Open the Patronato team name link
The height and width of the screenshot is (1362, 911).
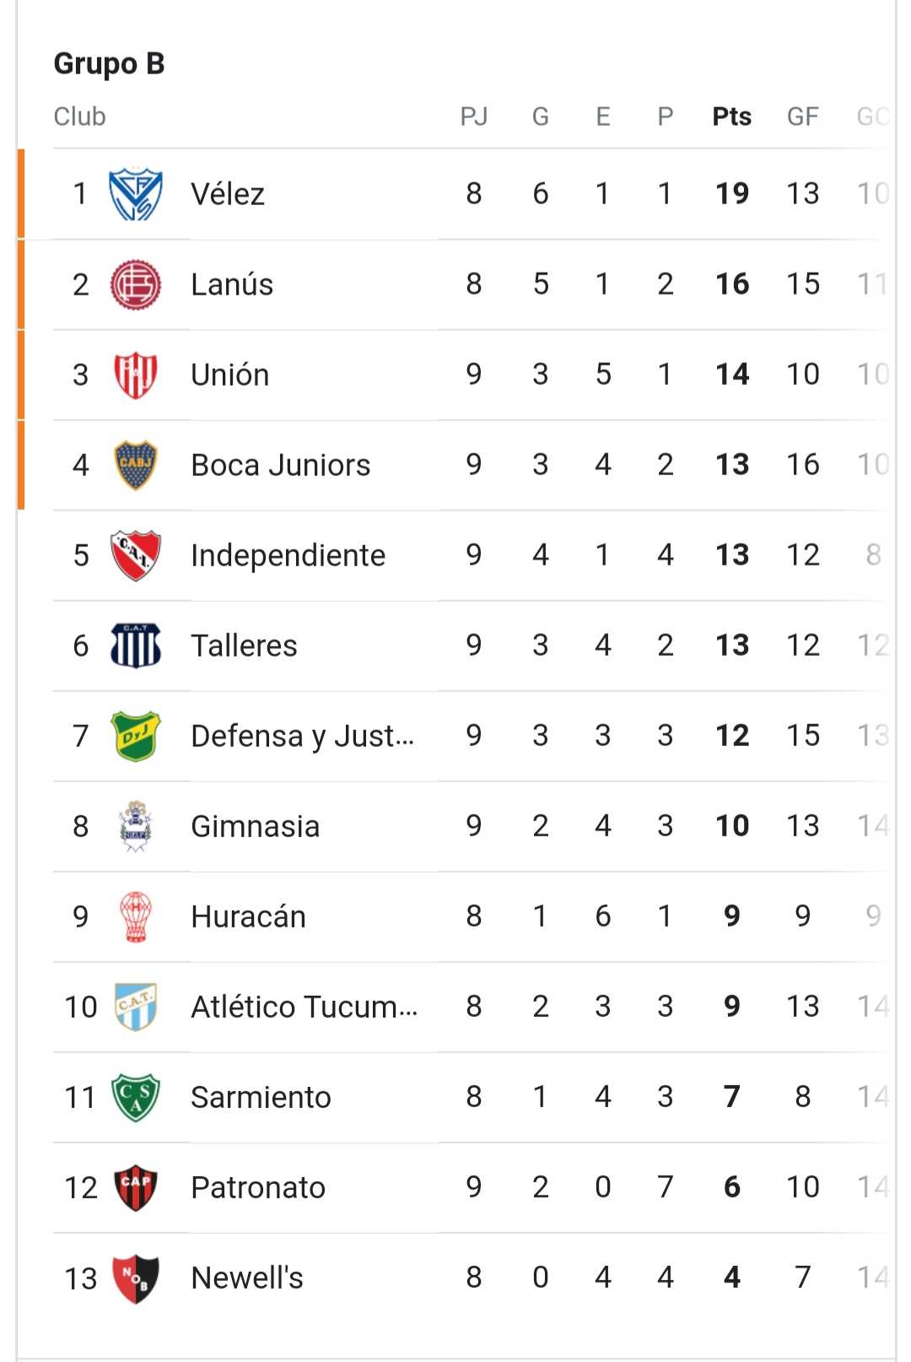(x=258, y=1187)
